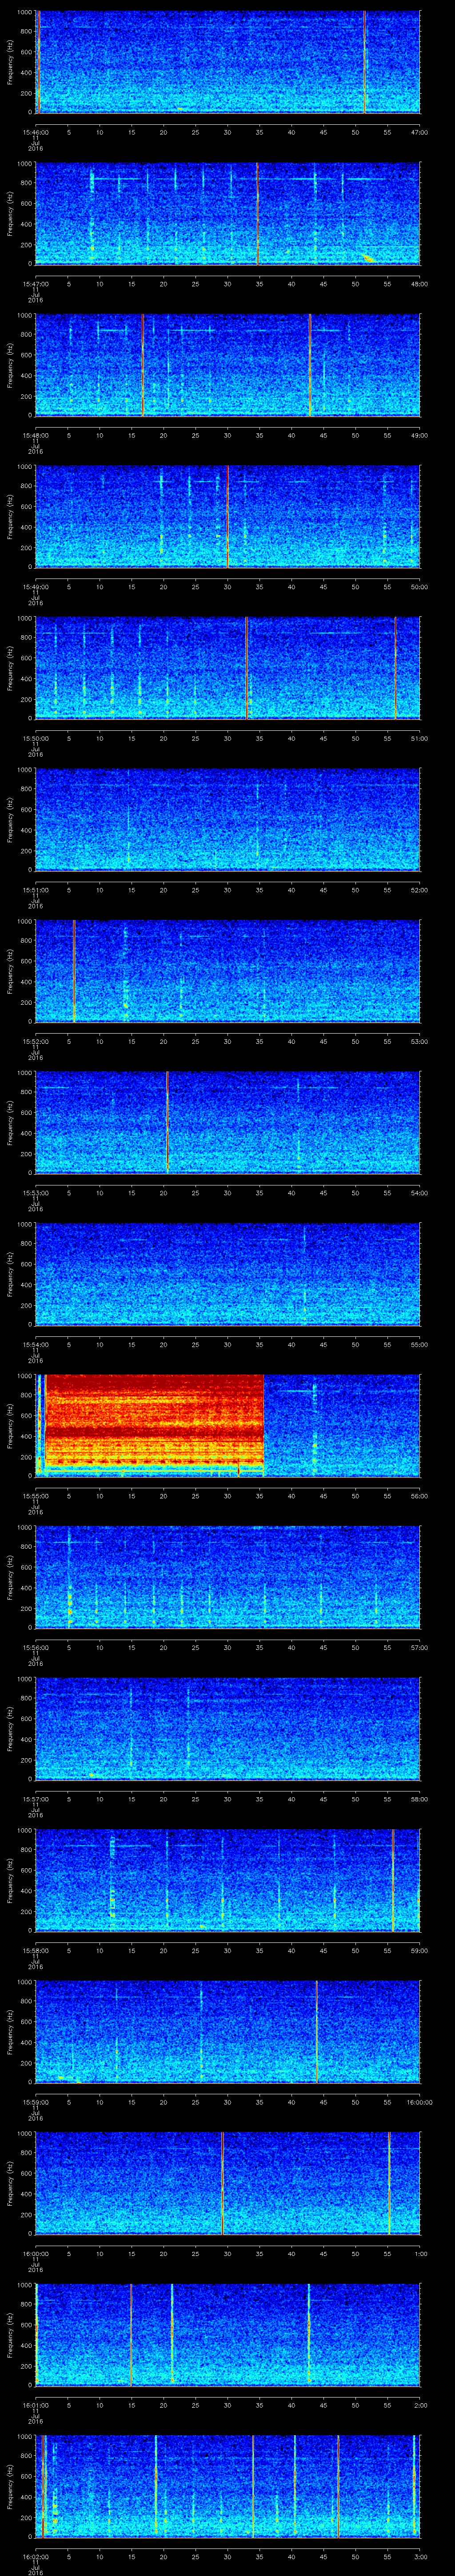Click the 16:02:00 timestamp label
The width and height of the screenshot is (455, 2576).
click(35, 2556)
